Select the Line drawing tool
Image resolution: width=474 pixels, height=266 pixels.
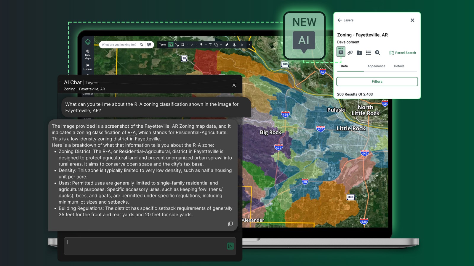click(192, 45)
